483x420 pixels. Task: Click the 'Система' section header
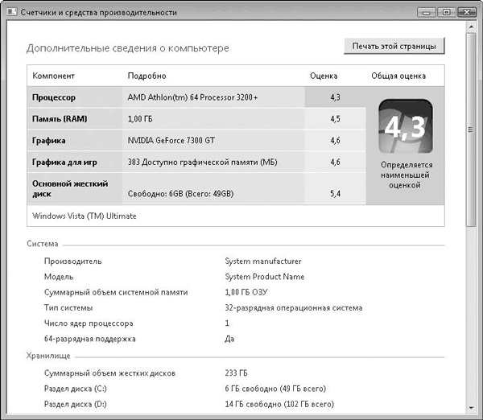(42, 244)
